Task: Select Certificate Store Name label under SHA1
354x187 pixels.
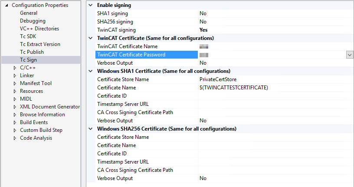Action: [x=123, y=79]
